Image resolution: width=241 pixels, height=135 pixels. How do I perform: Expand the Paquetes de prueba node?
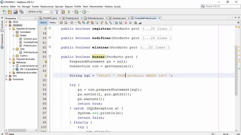[x=10, y=59]
